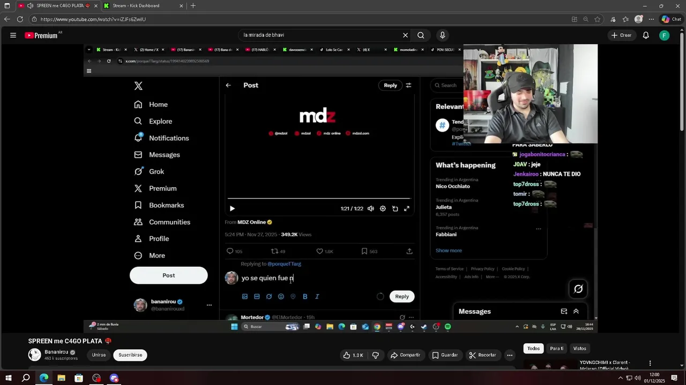Open the Bananirou channel avatar
686x385 pixels.
click(35, 355)
